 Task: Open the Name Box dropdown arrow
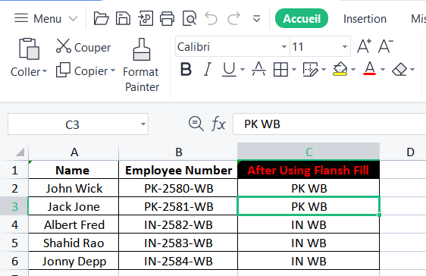click(x=143, y=124)
